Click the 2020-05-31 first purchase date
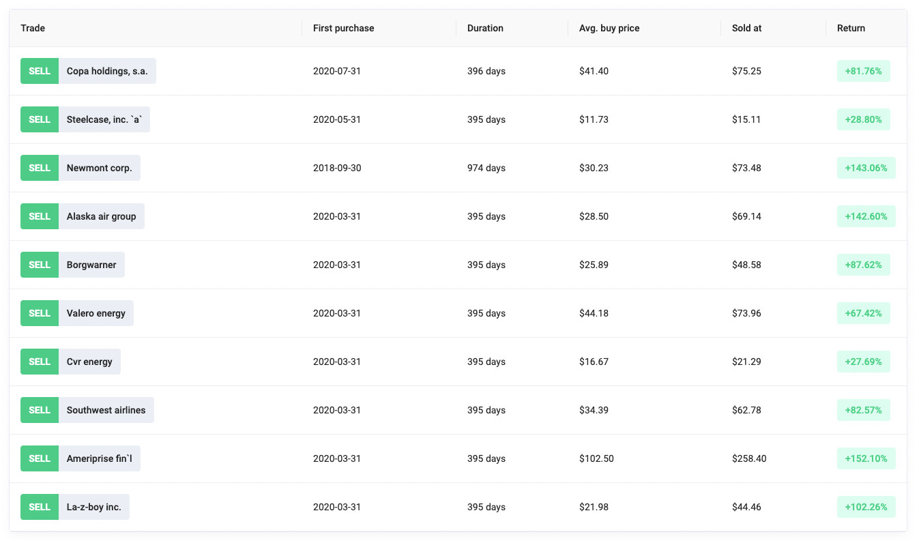 click(x=337, y=119)
